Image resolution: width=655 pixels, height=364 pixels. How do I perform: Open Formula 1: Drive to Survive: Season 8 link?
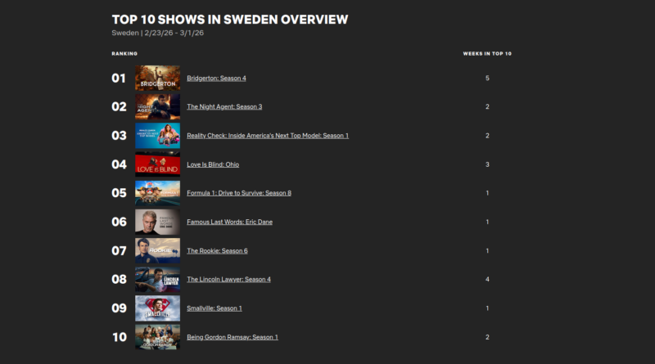(x=239, y=193)
